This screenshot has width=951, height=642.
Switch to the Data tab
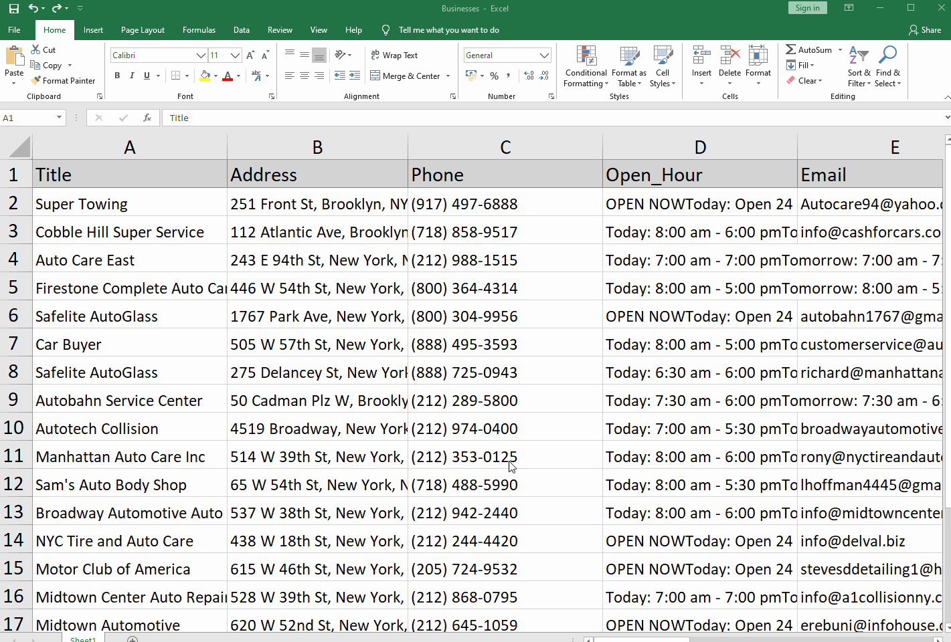[x=242, y=30]
